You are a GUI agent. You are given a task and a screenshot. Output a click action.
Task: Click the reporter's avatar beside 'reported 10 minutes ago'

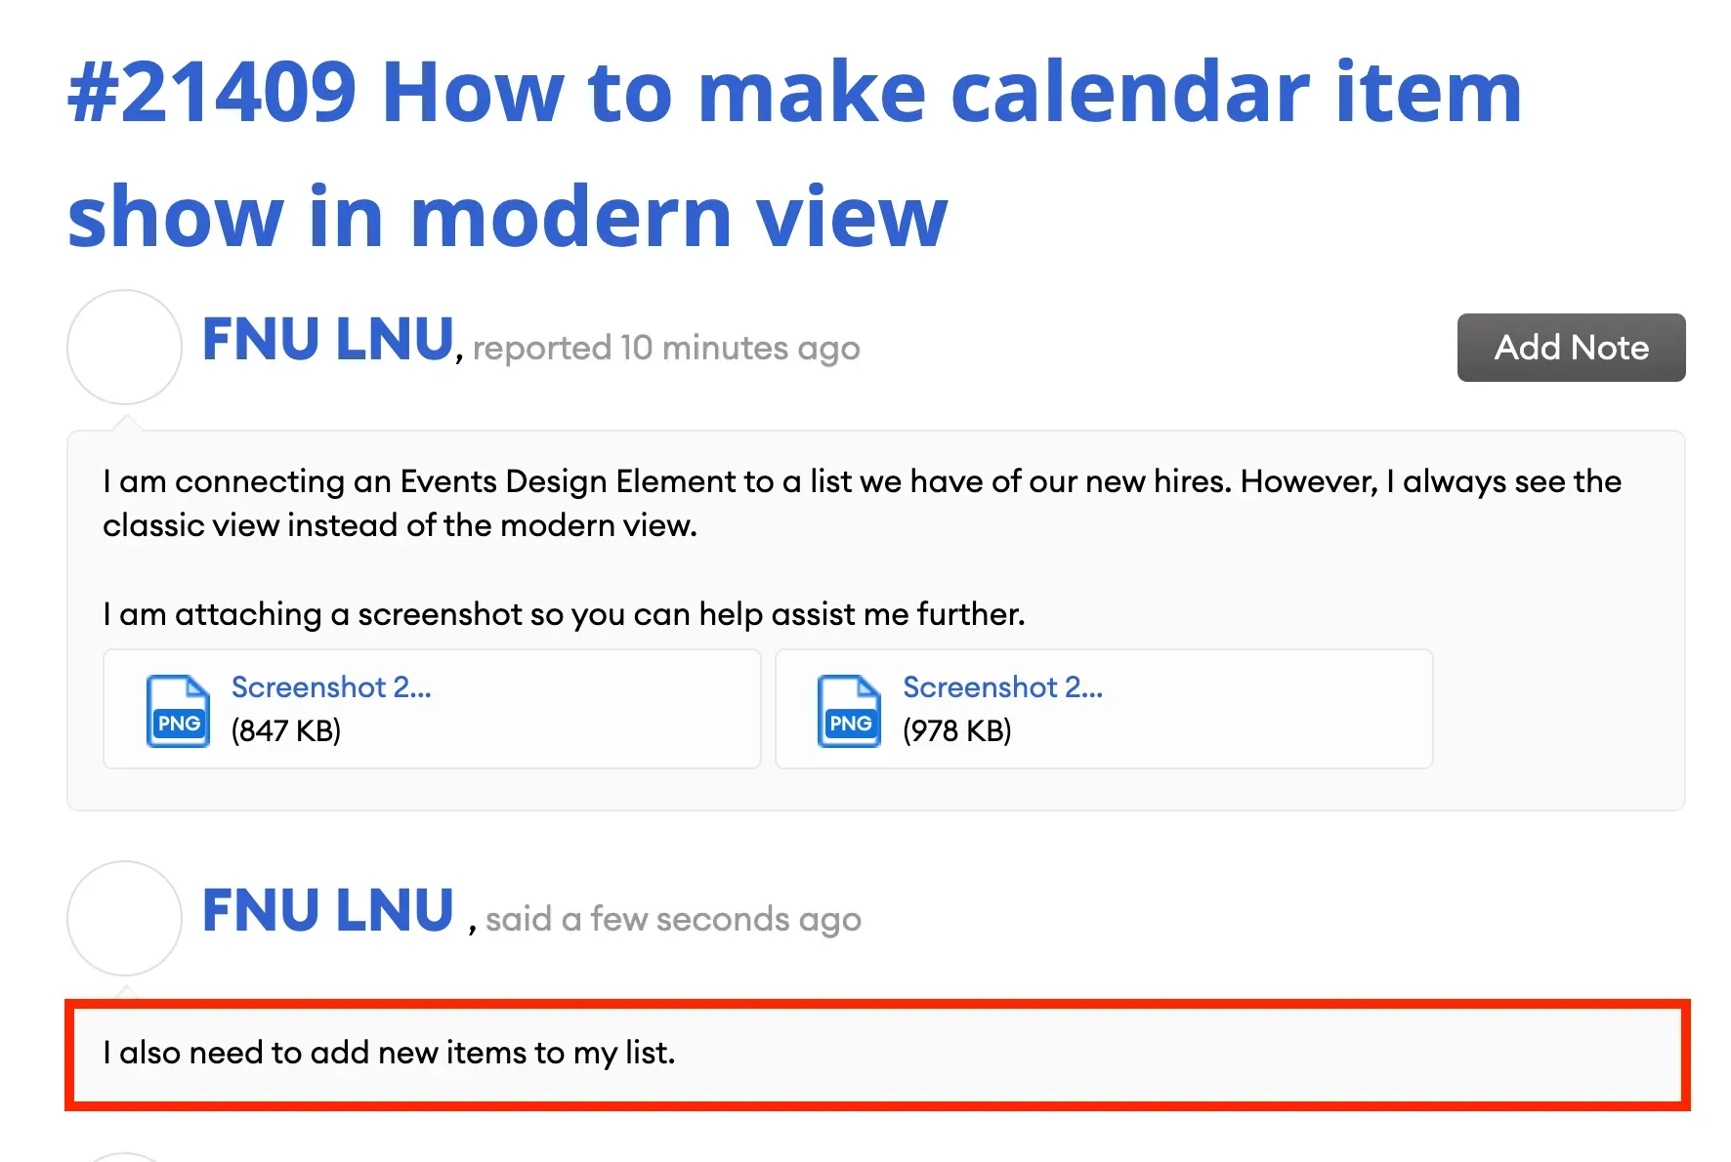tap(124, 347)
